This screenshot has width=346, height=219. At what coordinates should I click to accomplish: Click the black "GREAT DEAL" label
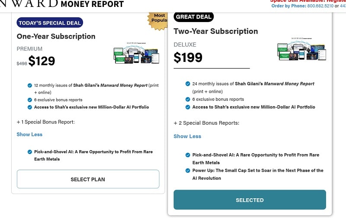pyautogui.click(x=193, y=17)
